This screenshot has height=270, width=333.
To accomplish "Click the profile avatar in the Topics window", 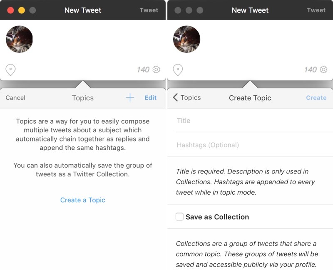I will point(19,39).
